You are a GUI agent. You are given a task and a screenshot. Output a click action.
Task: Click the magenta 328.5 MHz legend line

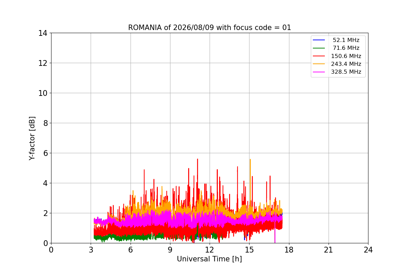(x=319, y=72)
